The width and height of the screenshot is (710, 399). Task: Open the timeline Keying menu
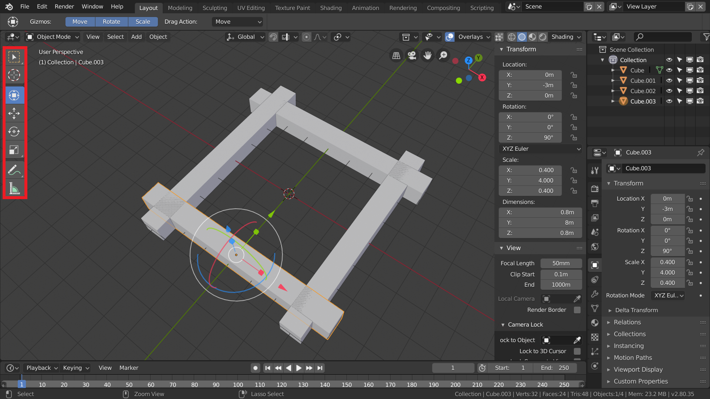coord(76,368)
